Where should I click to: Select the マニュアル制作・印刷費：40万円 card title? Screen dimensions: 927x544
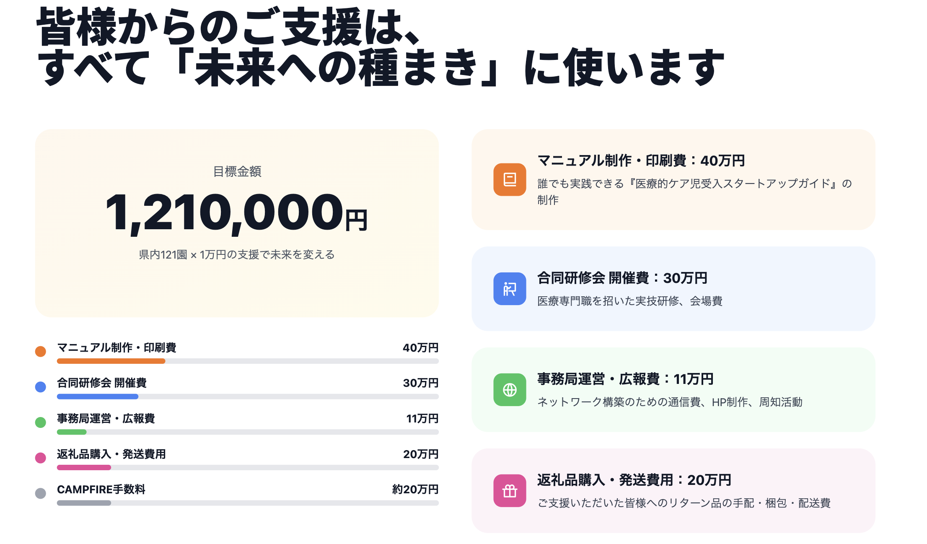point(641,161)
